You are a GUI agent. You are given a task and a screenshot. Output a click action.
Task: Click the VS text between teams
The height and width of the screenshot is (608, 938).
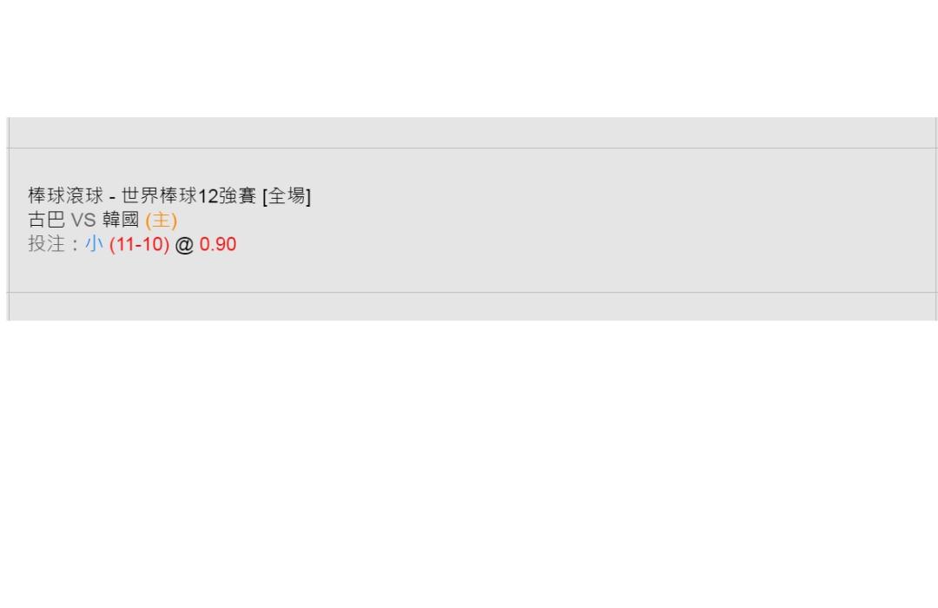pos(83,220)
